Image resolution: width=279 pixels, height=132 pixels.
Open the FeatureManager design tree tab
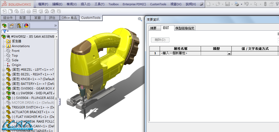(x=4, y=26)
